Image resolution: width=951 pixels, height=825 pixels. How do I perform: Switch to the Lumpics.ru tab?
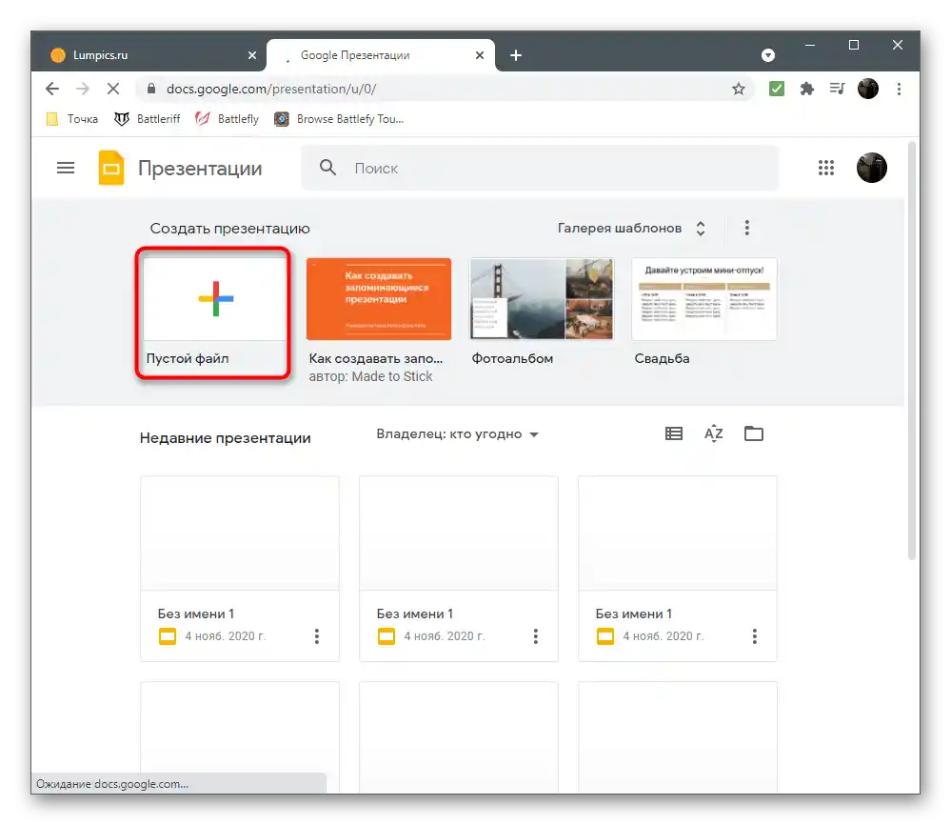(x=149, y=55)
